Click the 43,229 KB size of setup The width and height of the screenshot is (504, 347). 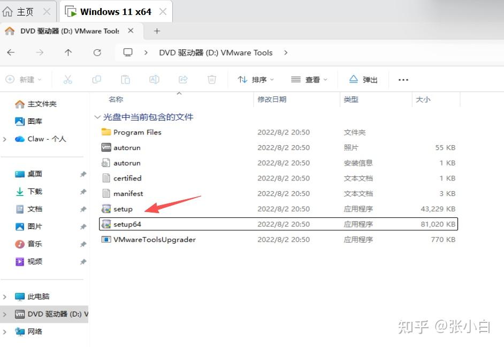pyautogui.click(x=438, y=209)
